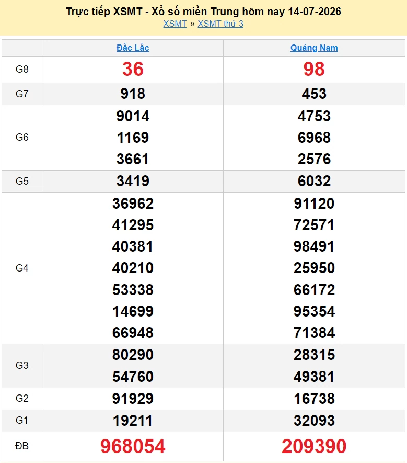
Task: Open the XSMT breadcrumb link
Action: pyautogui.click(x=175, y=24)
